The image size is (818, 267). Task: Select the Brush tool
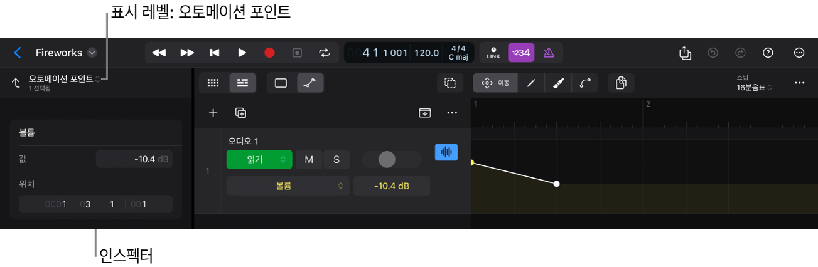pyautogui.click(x=558, y=83)
